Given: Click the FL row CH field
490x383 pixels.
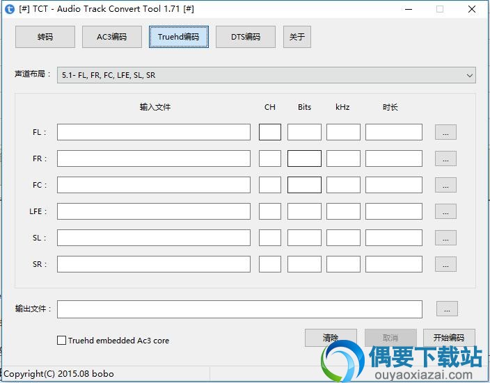Looking at the screenshot, I should 270,132.
